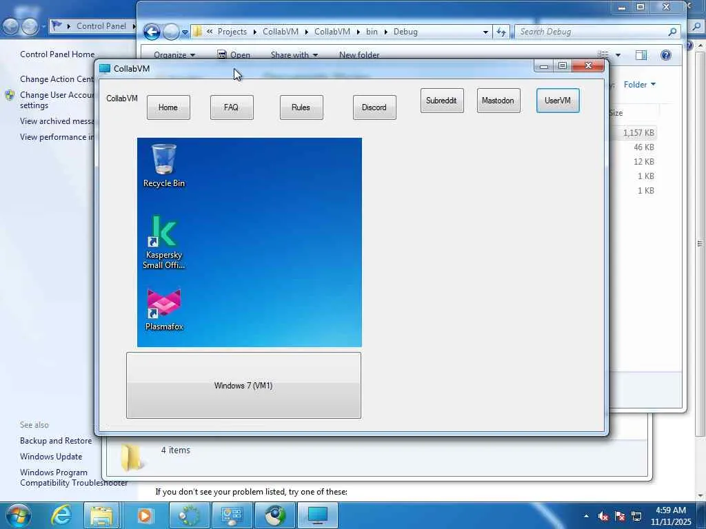
Task: Click New folder in Explorer toolbar
Action: [359, 55]
